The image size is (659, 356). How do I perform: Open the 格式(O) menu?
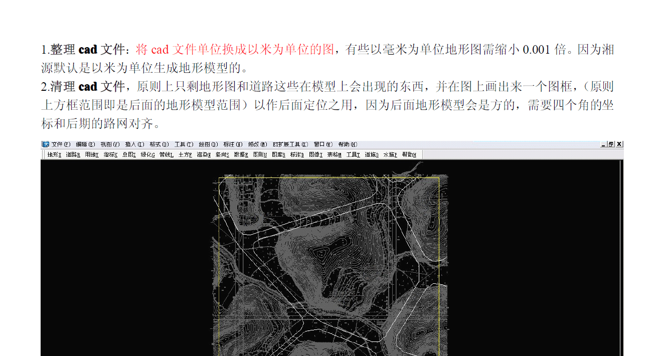(159, 144)
